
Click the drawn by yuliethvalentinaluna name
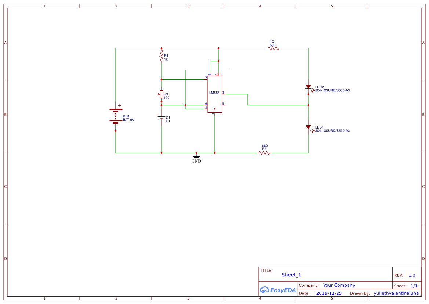(396, 293)
